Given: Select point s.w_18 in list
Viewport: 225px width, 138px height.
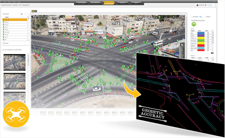Looking at the screenshot, I should click(x=15, y=32).
